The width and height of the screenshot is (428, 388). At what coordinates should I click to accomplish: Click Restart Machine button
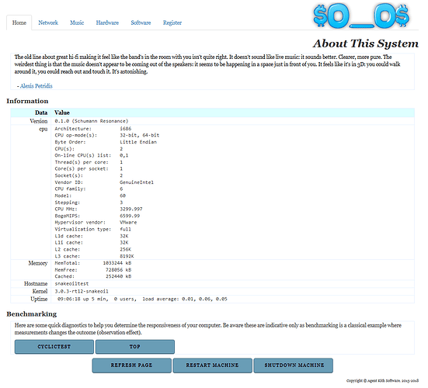point(212,365)
